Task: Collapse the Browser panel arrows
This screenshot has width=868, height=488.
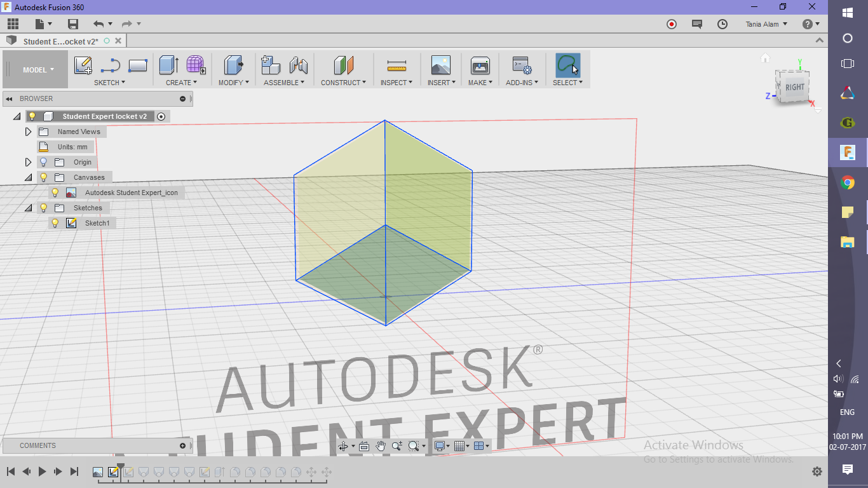Action: click(10, 98)
